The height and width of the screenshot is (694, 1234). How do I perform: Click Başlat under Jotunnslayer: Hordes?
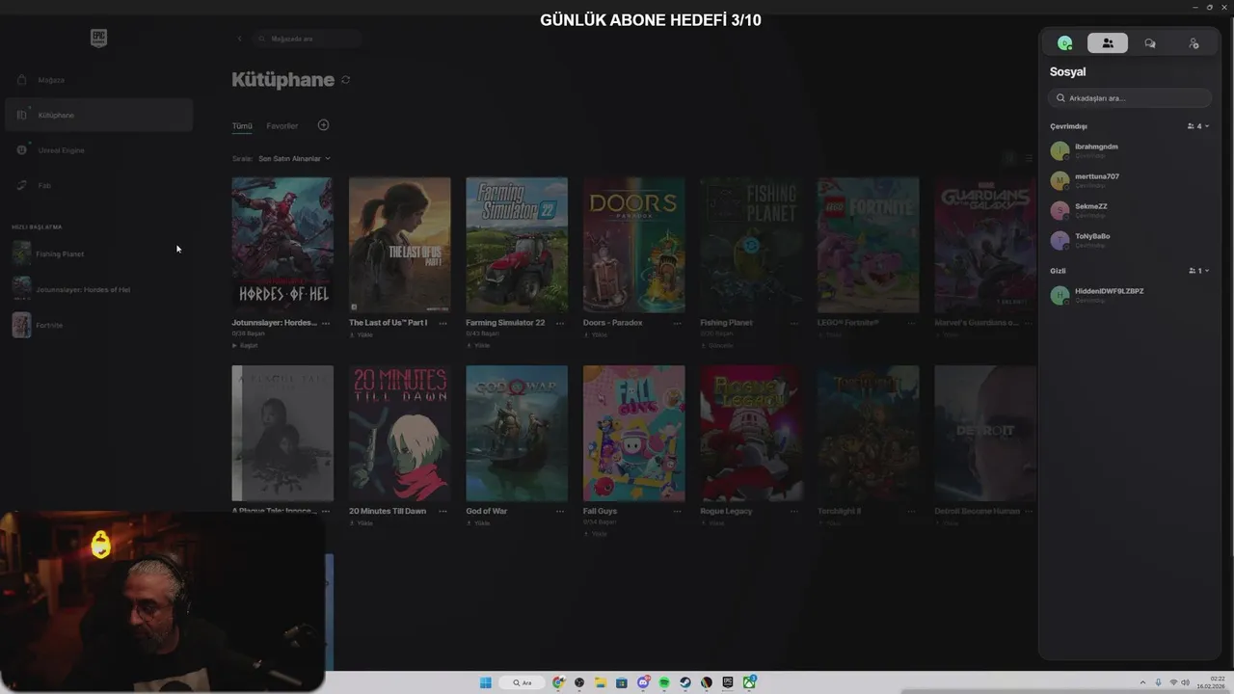coord(245,345)
